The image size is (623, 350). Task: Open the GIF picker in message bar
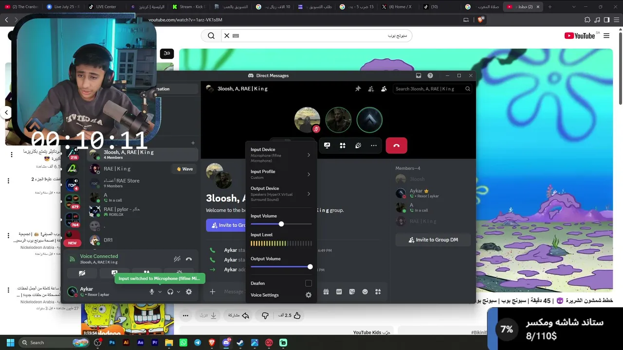339,292
